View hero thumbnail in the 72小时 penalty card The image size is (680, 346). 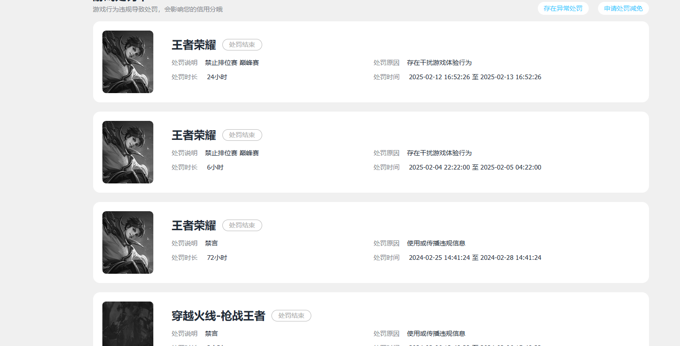coord(128,242)
